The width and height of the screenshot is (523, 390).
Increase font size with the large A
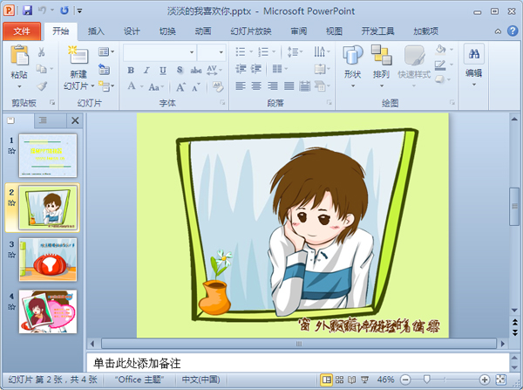tap(180, 87)
